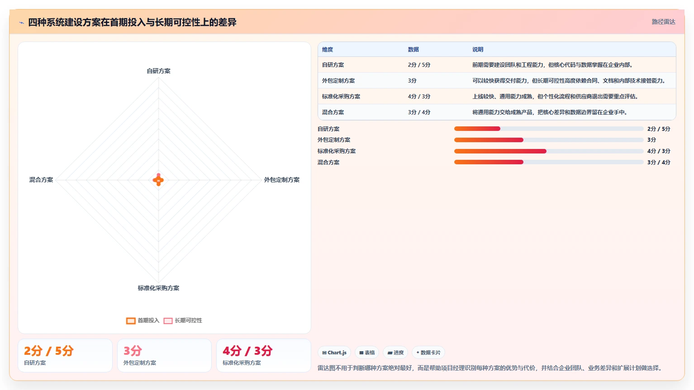Open the 3分 外包定制方案 stat card

164,356
